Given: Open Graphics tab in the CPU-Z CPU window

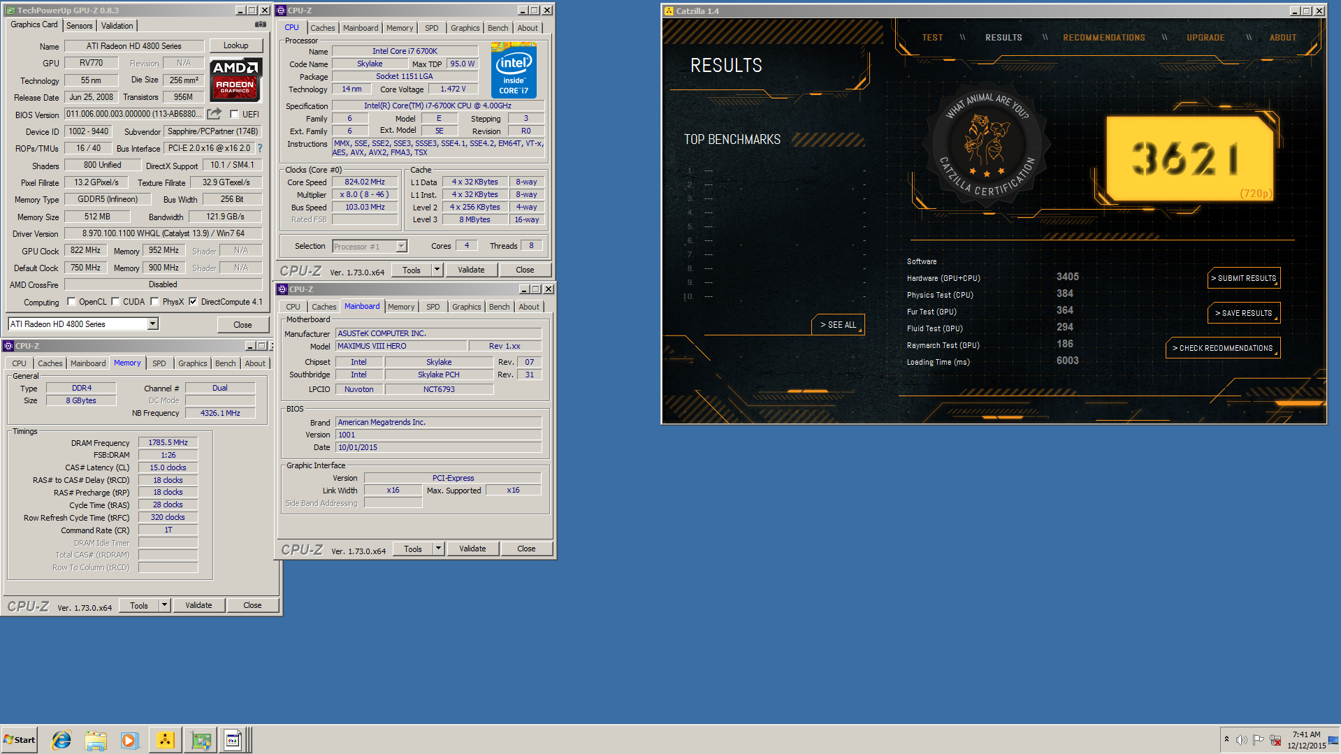Looking at the screenshot, I should 465,28.
